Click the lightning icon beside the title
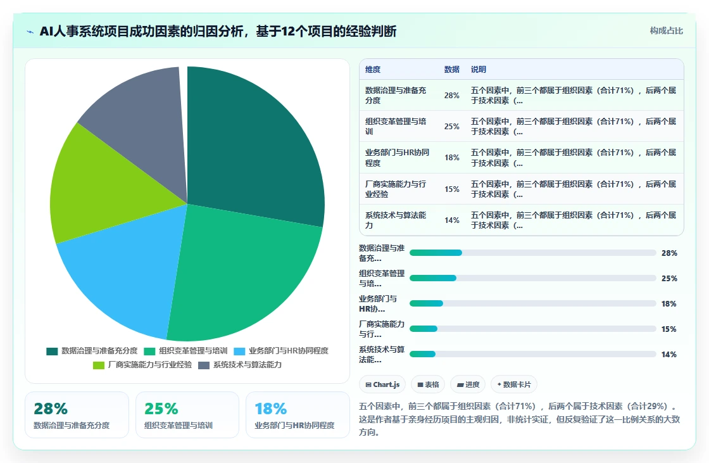Viewport: 709px width, 463px height. pyautogui.click(x=30, y=32)
